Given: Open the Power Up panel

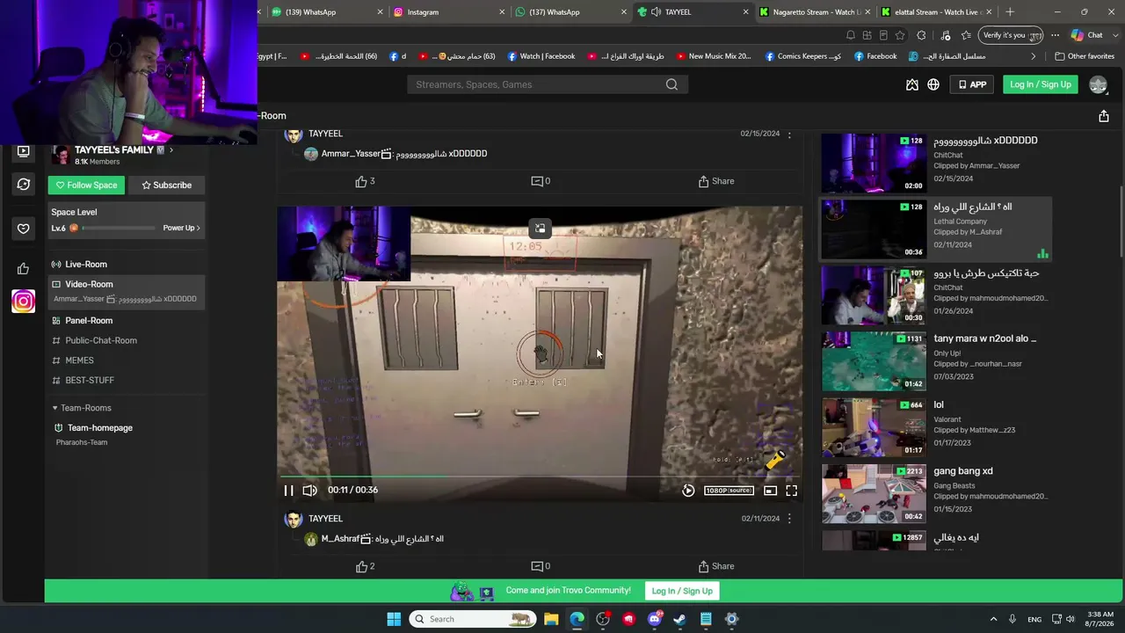Looking at the screenshot, I should click(x=182, y=228).
